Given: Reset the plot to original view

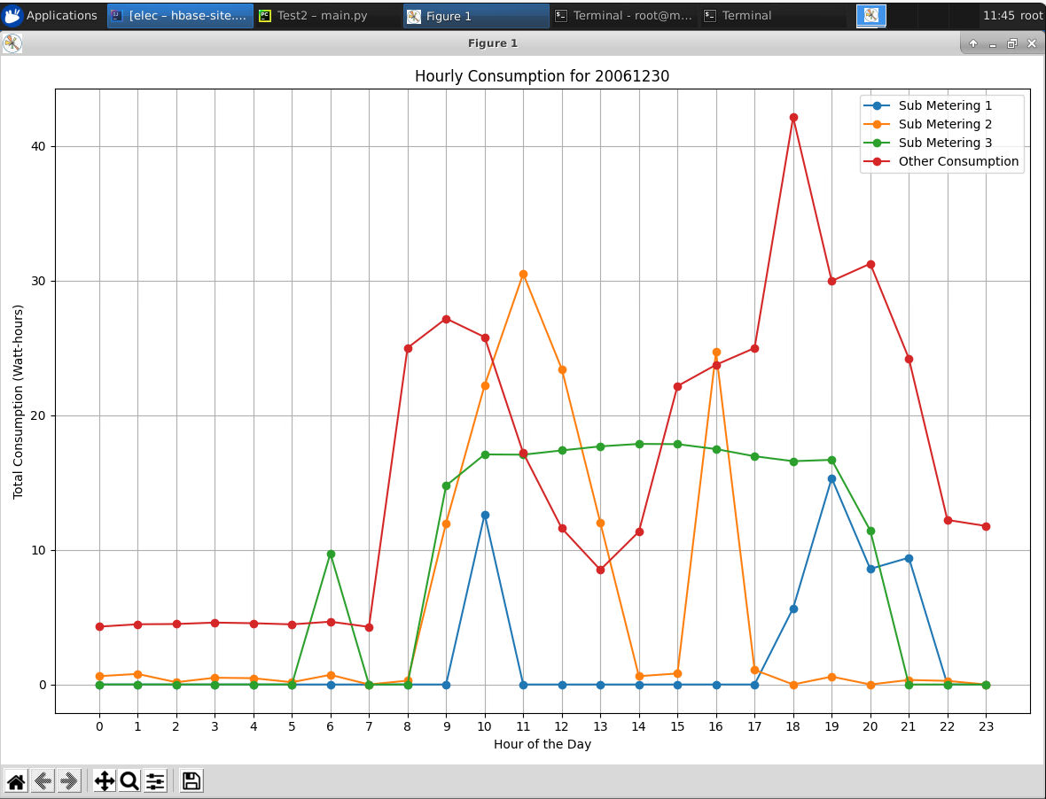Looking at the screenshot, I should [x=16, y=780].
